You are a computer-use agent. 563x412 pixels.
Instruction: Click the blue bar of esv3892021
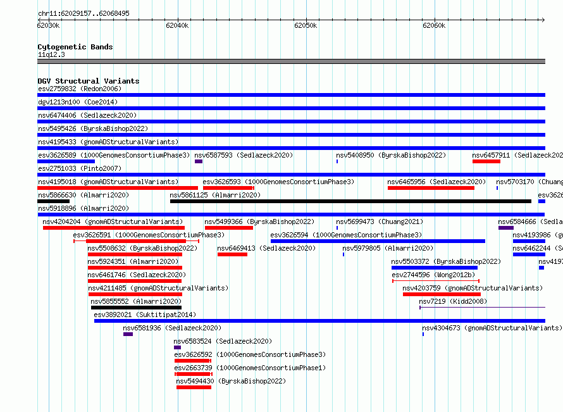pyautogui.click(x=320, y=321)
